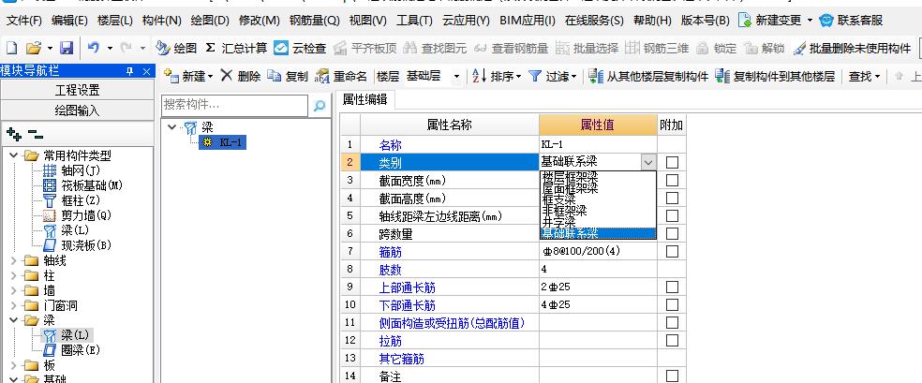
Task: Select 现浇板(B) in the tree
Action: click(78, 245)
